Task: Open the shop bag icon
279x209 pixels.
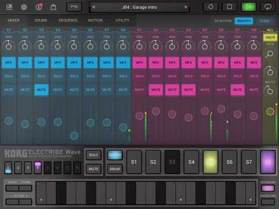Action: (53, 7)
